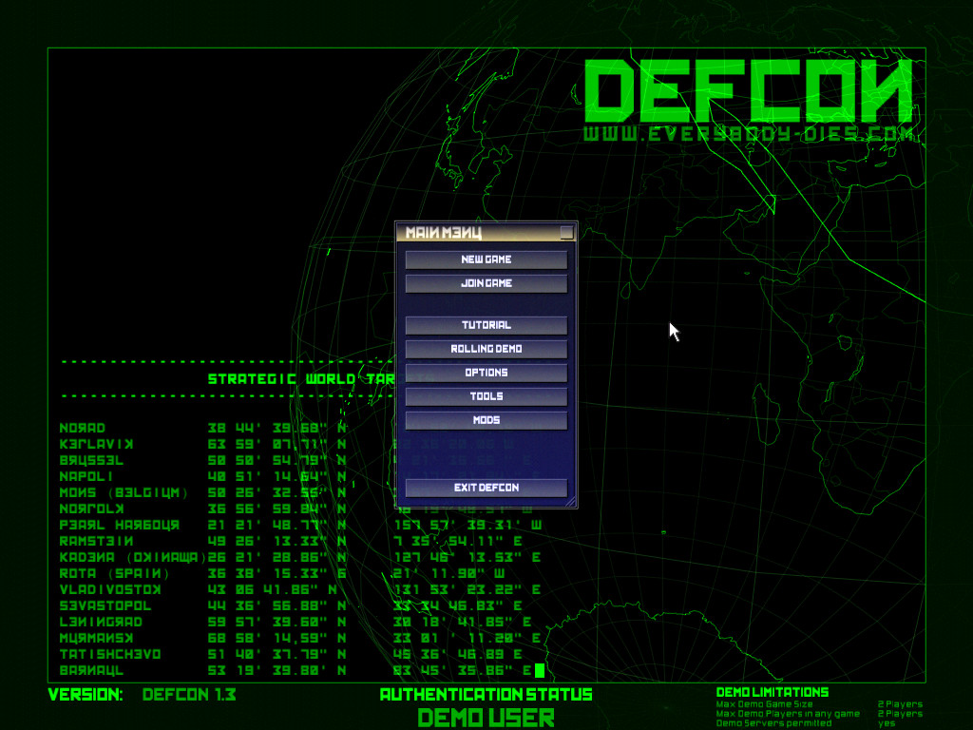Image resolution: width=973 pixels, height=730 pixels.
Task: Click the Main Menu window grip corner
Action: (570, 502)
